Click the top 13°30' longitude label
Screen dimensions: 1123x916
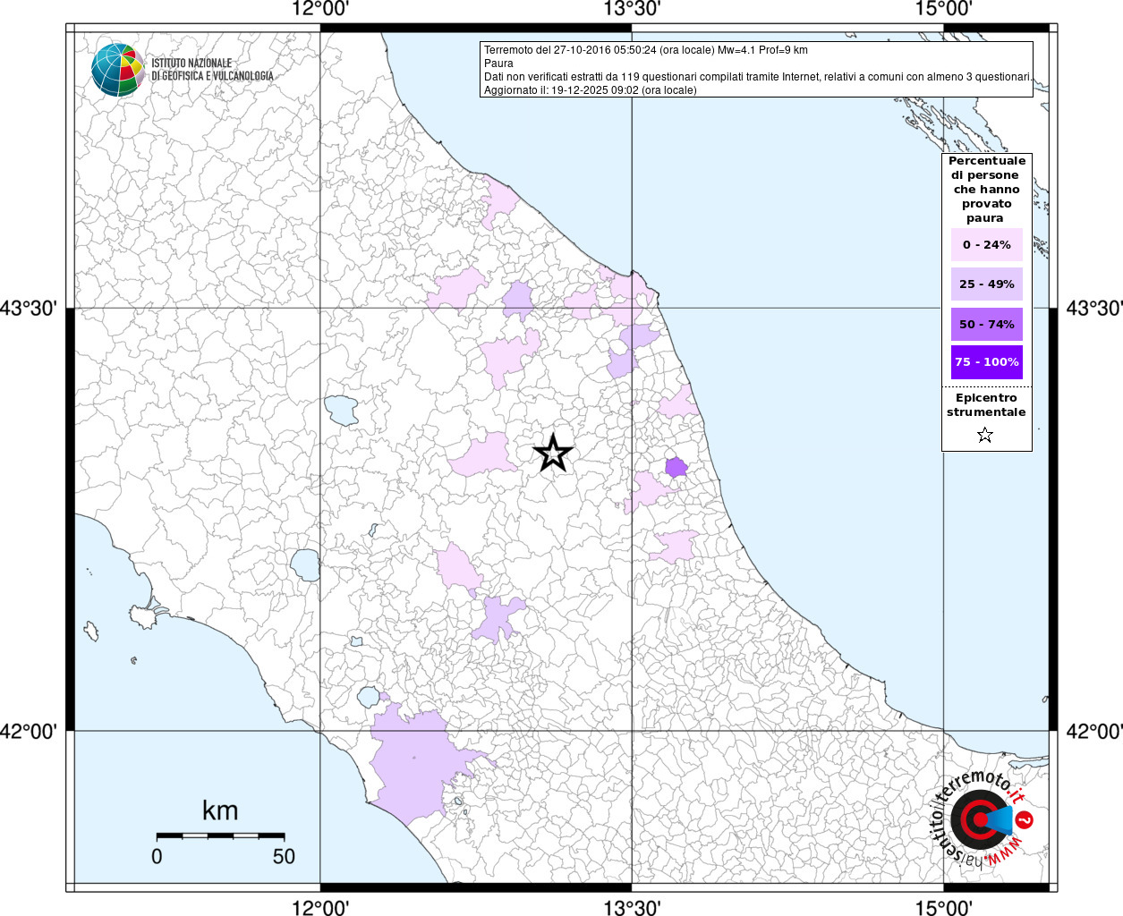(632, 9)
